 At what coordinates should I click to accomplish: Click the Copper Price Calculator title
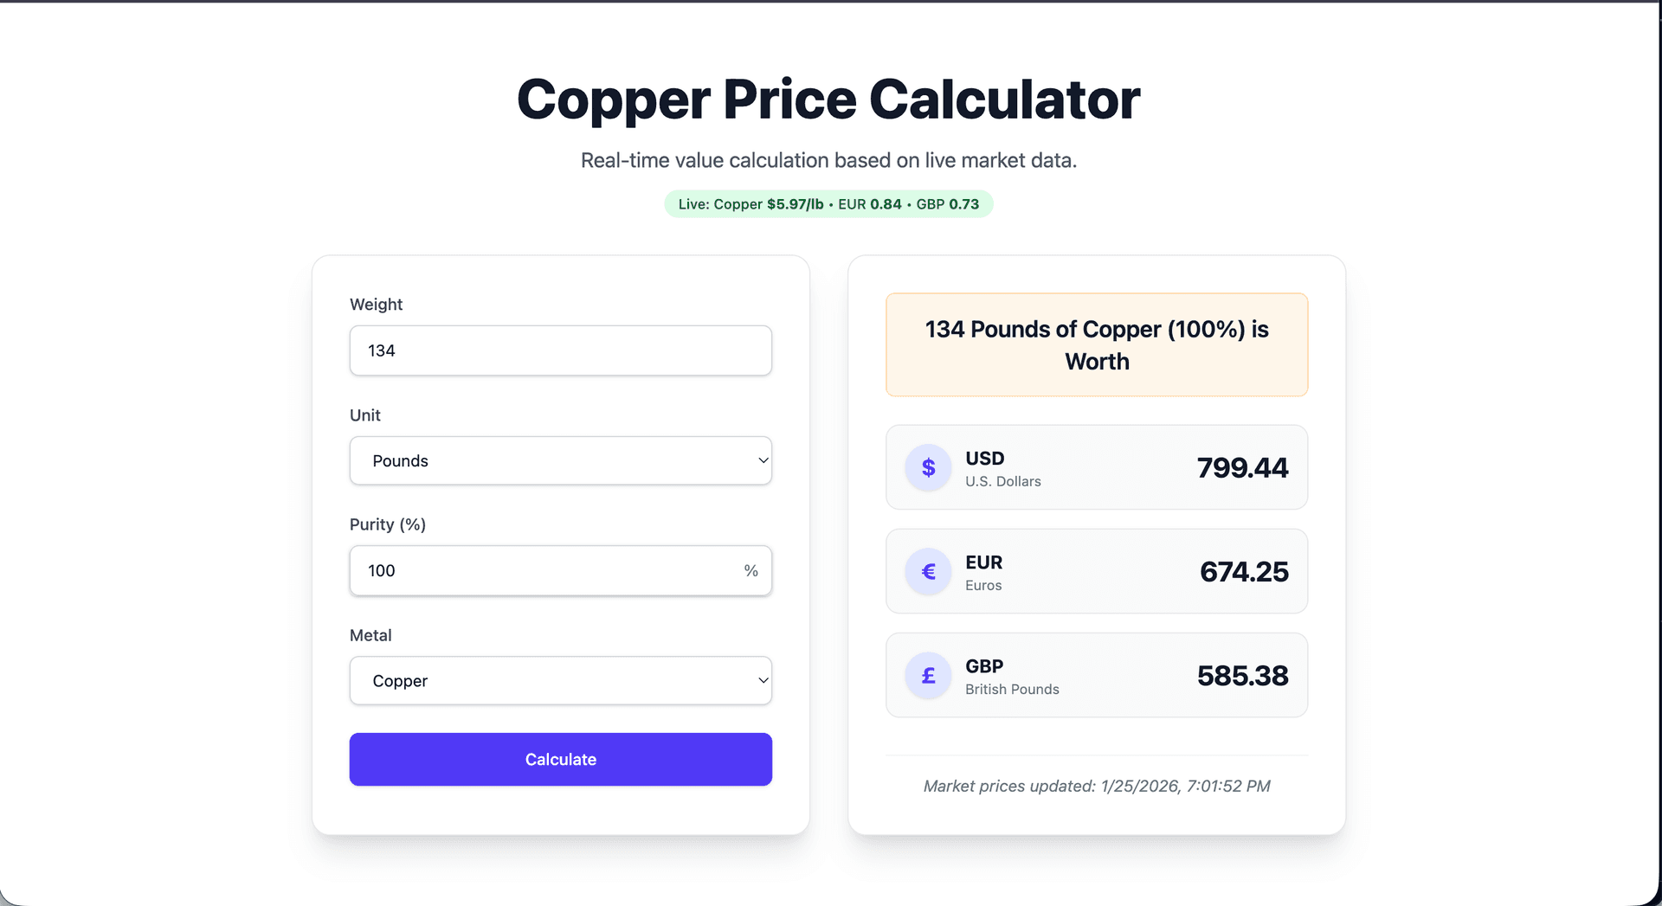[x=828, y=99]
